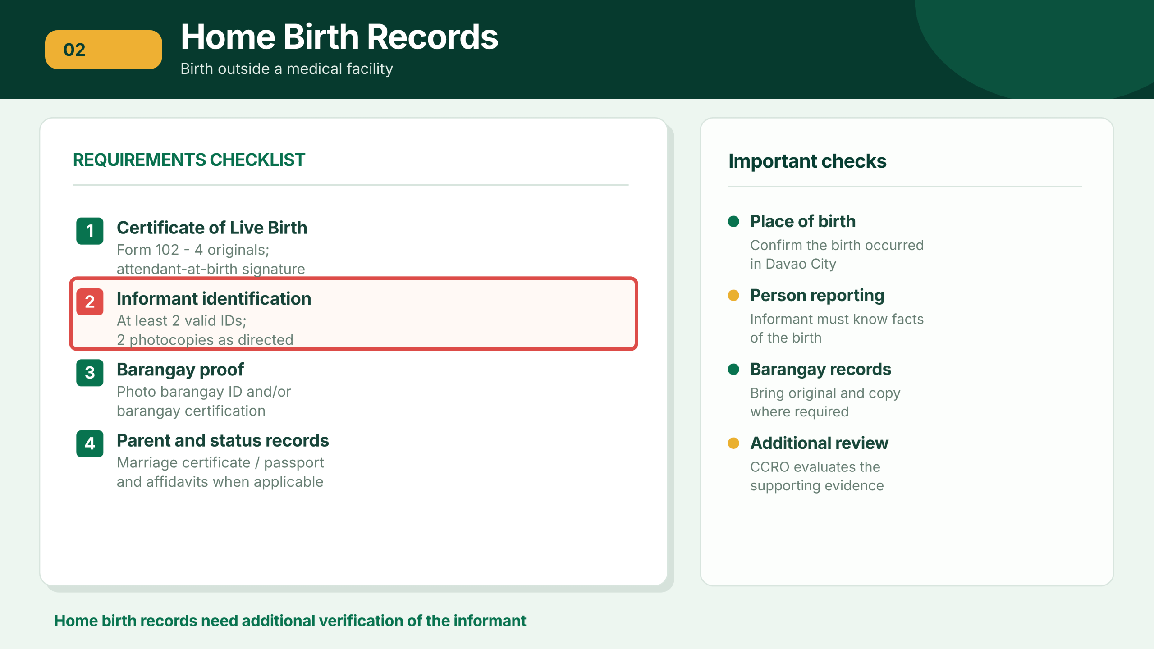Click green bullet beside Barangay records
This screenshot has width=1154, height=649.
(x=733, y=369)
